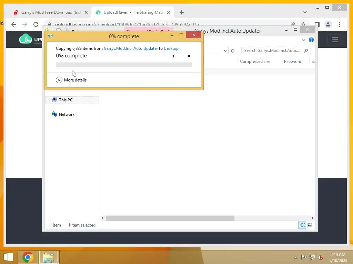Reload the UploadHaven page

click(36, 24)
